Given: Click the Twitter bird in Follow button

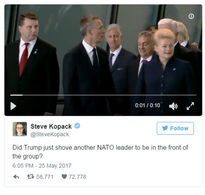Looking at the screenshot, I should pyautogui.click(x=165, y=128).
